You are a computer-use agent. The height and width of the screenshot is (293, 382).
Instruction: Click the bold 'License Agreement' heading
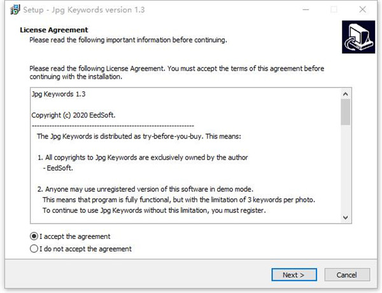click(x=54, y=30)
